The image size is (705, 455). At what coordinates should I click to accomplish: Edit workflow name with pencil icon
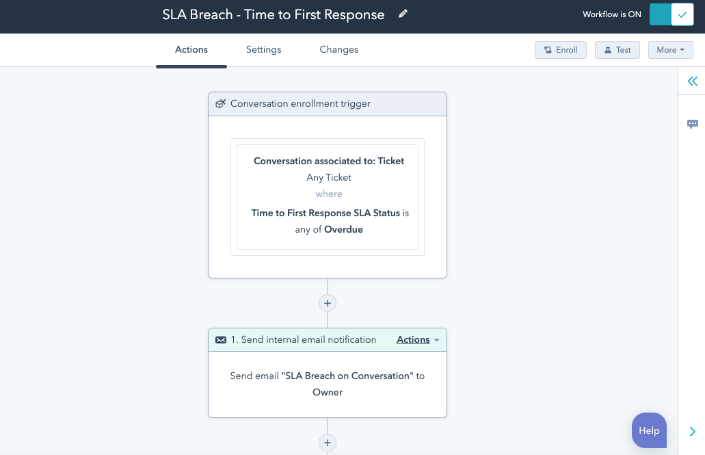403,14
